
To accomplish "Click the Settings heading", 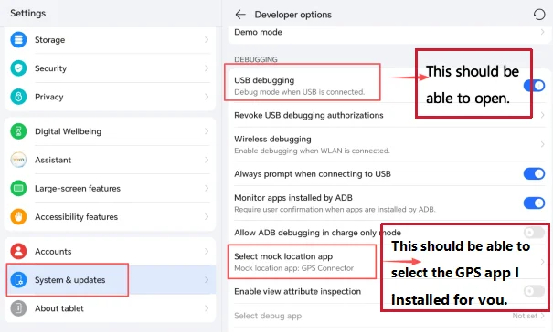I will [x=27, y=13].
